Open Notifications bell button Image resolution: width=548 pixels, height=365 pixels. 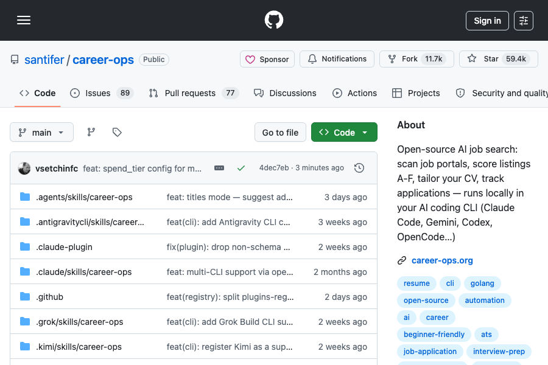[x=337, y=59]
